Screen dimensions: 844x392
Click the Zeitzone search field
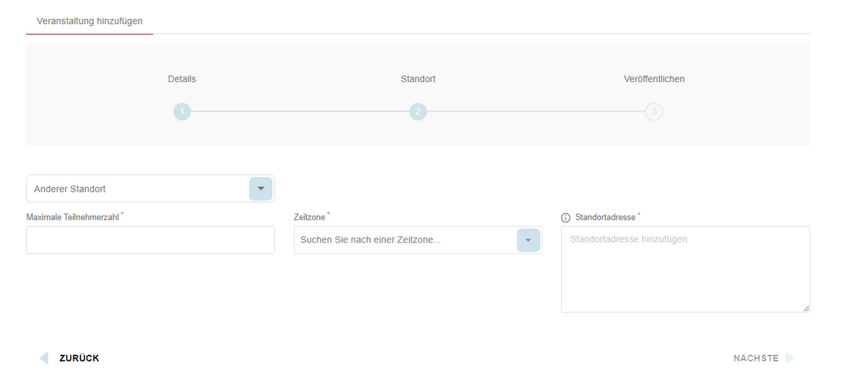pos(404,240)
